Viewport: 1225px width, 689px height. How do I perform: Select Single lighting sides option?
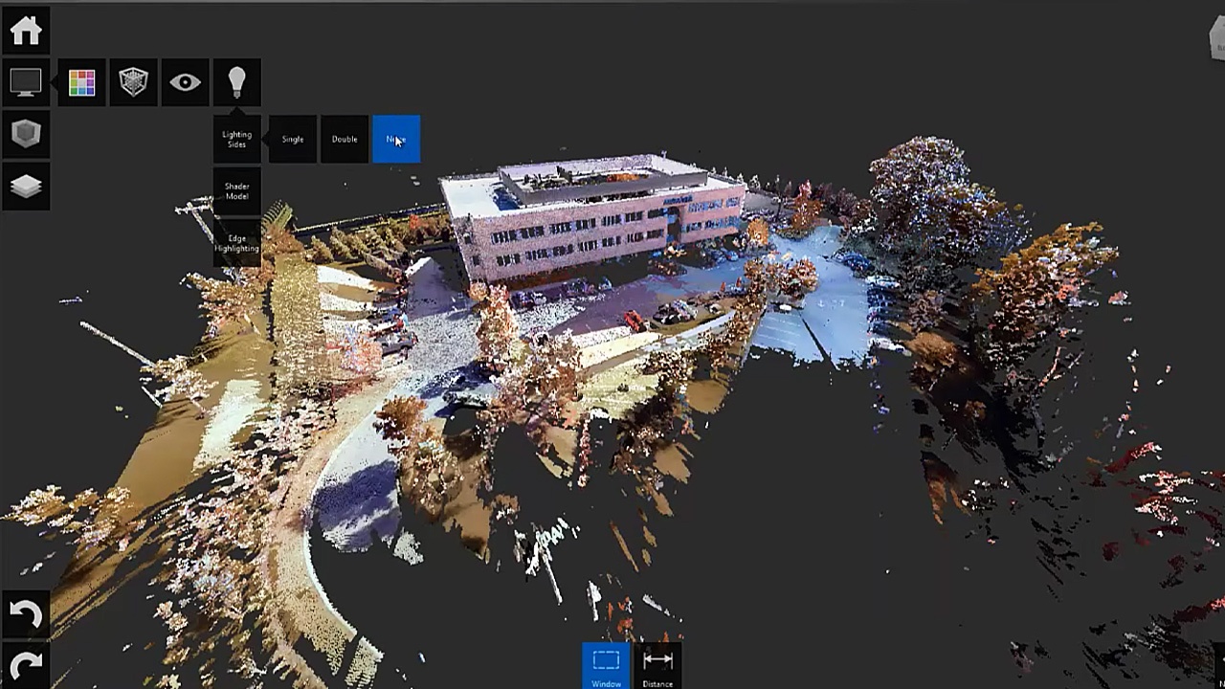293,140
